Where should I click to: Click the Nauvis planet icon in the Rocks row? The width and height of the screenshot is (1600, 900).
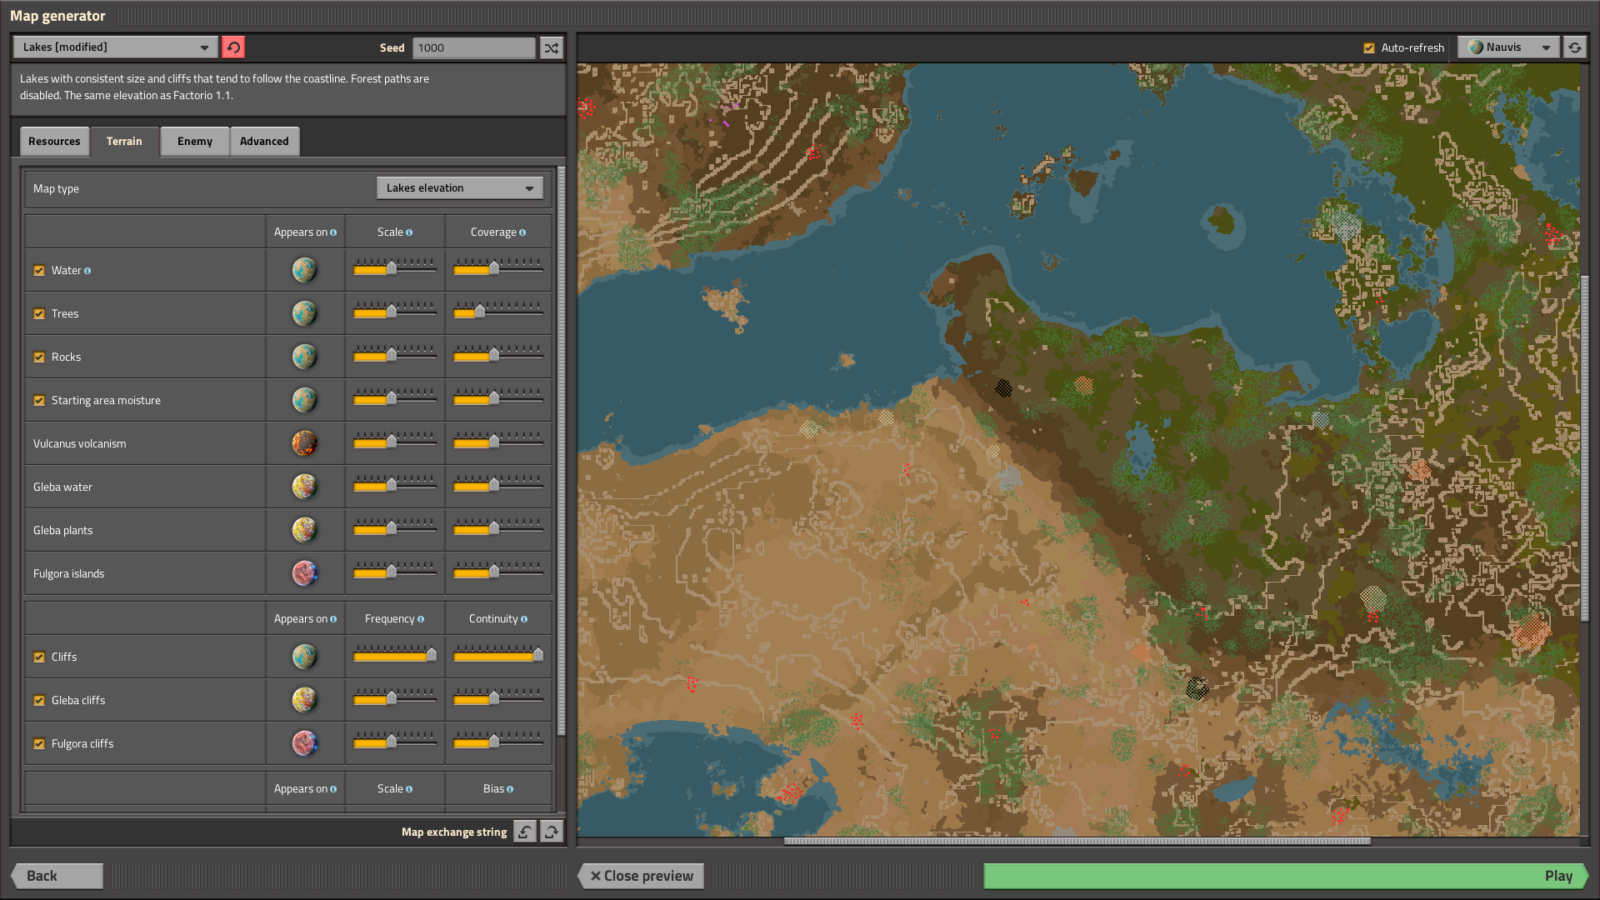tap(305, 357)
